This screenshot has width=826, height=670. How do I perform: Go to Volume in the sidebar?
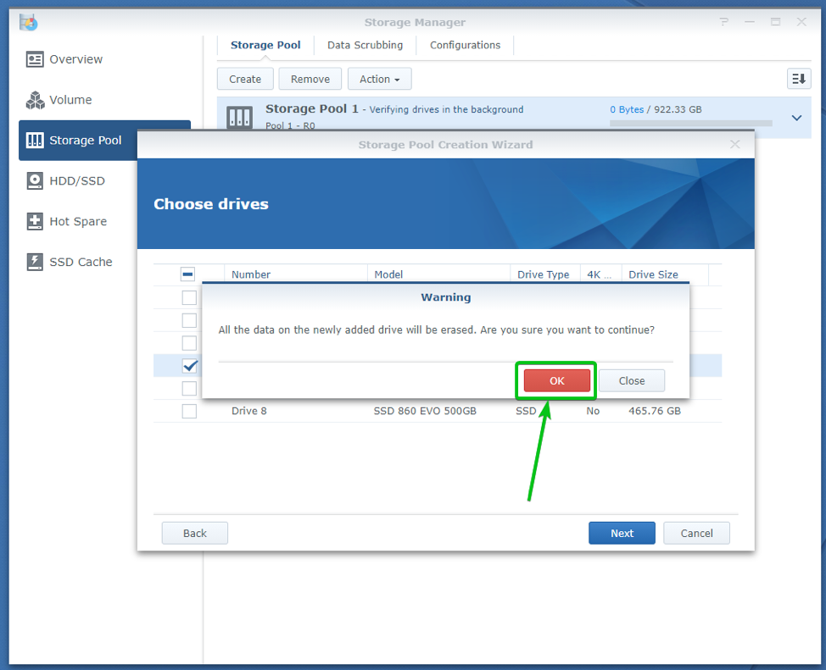70,100
